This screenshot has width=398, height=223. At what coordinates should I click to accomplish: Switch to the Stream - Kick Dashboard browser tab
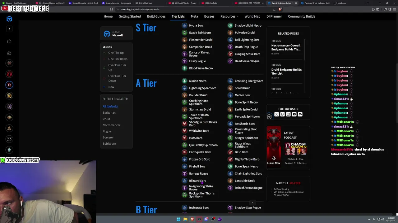click(x=16, y=3)
